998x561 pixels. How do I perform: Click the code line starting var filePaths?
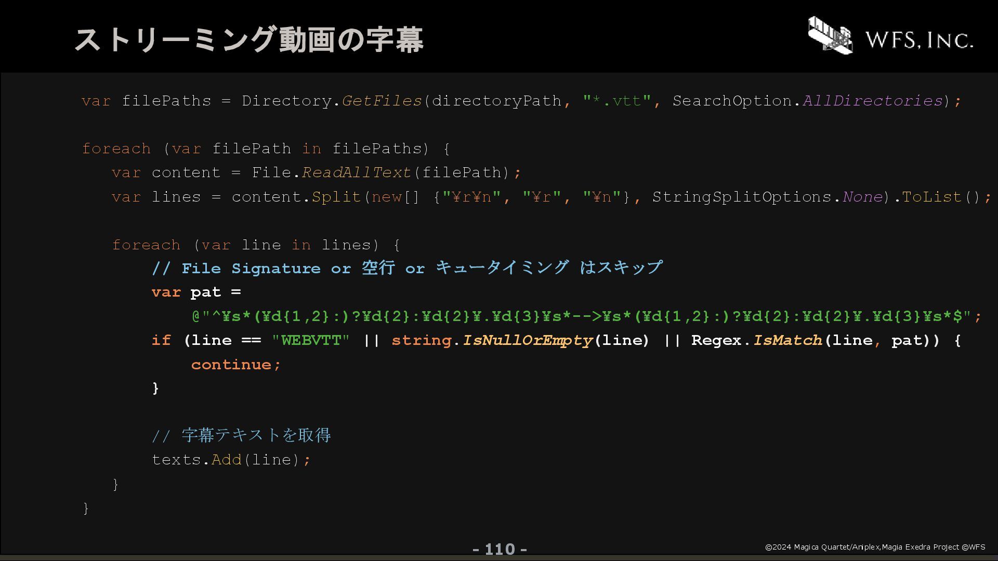coord(522,101)
